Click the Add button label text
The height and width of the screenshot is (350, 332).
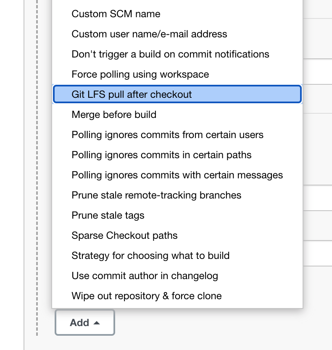pos(79,323)
